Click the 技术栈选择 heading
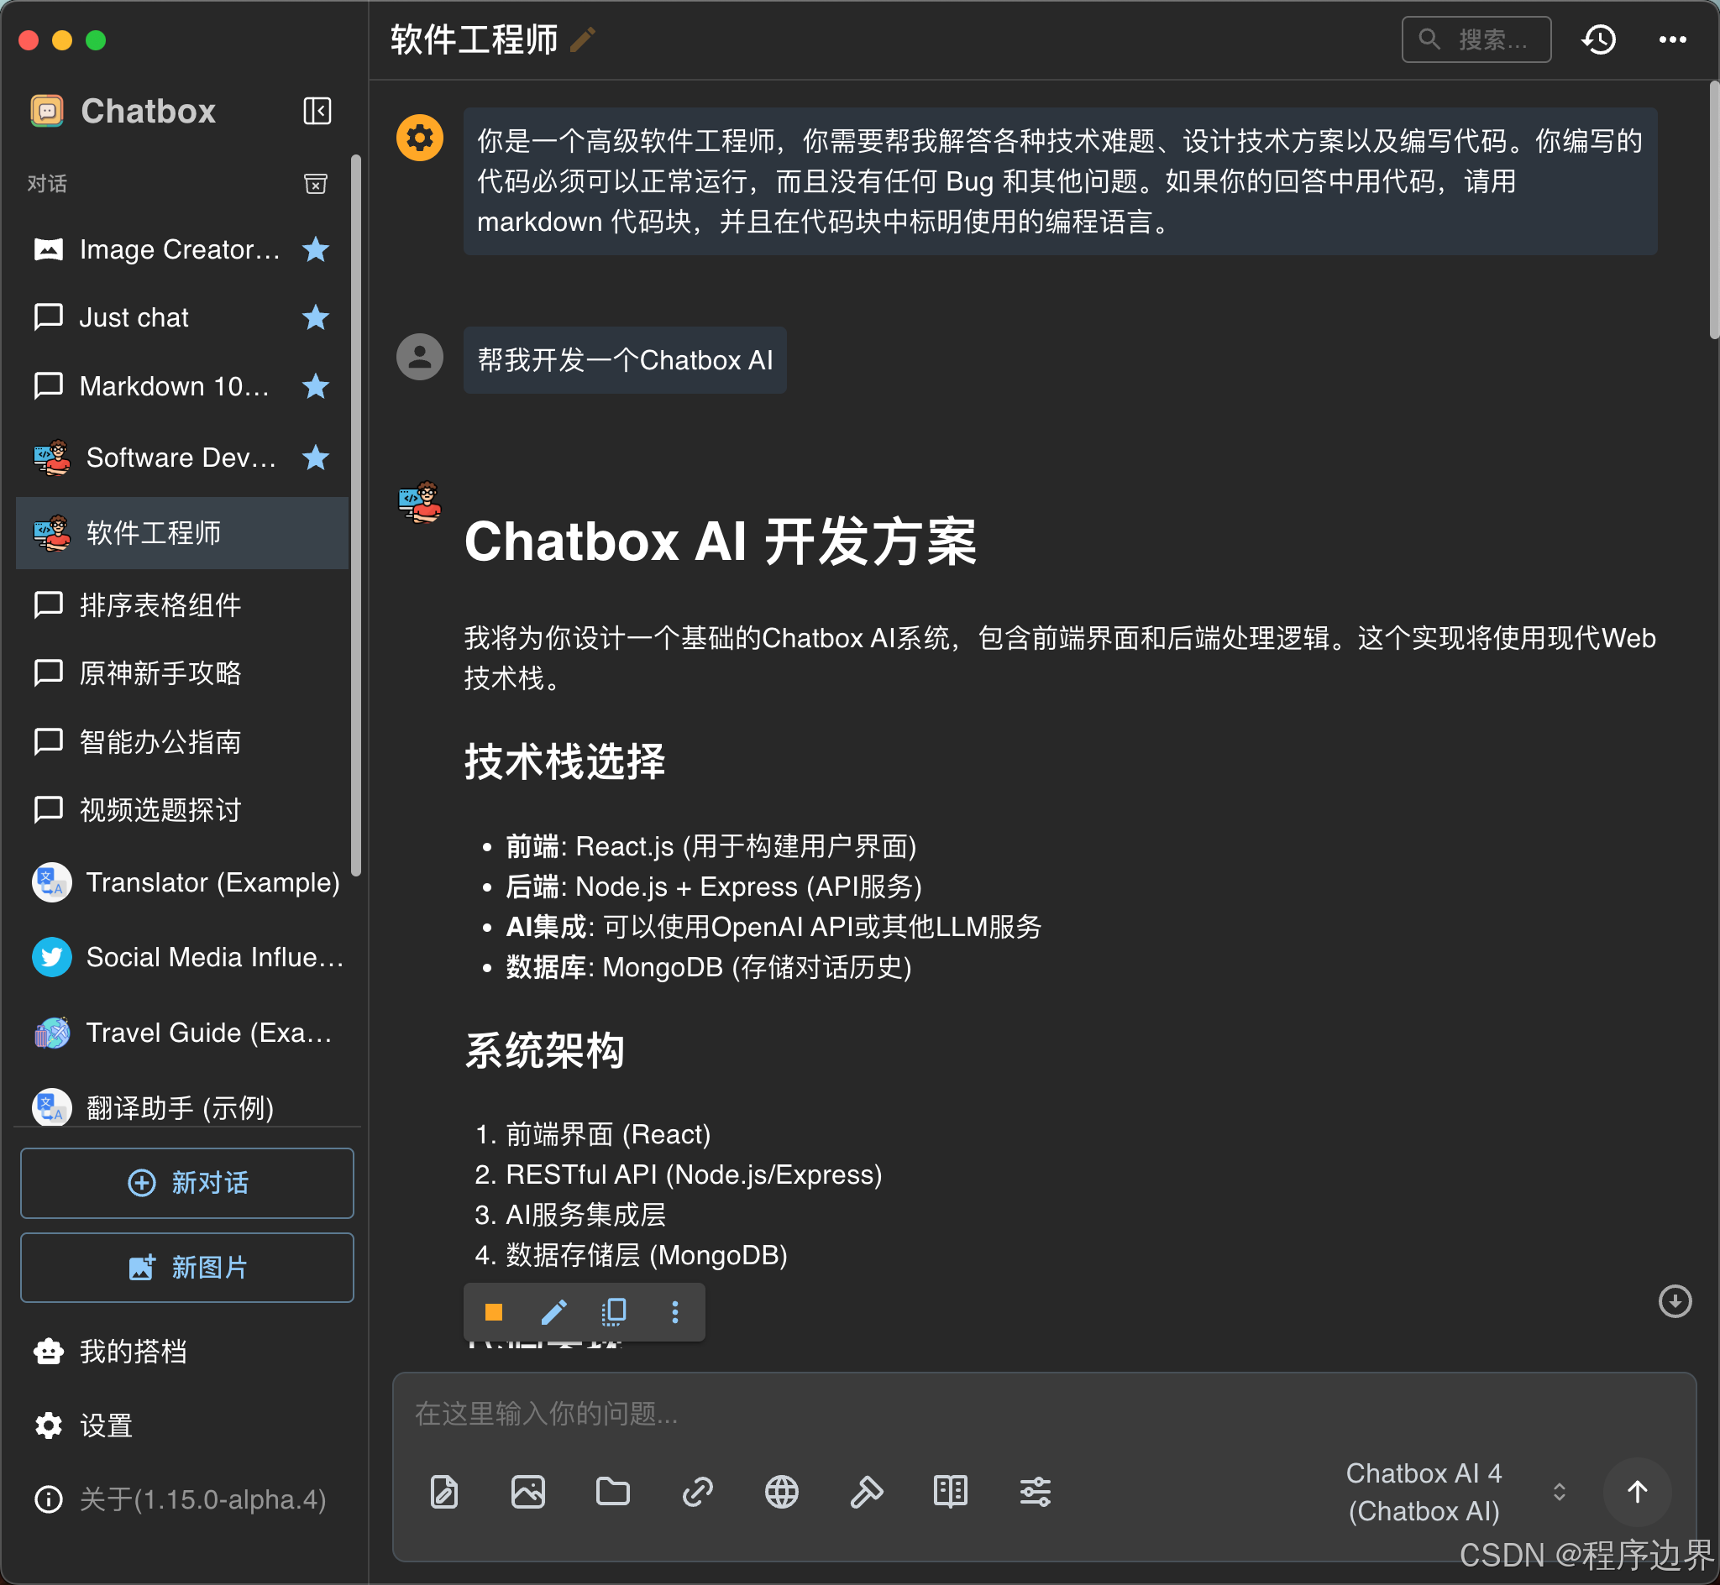Image resolution: width=1720 pixels, height=1585 pixels. tap(564, 761)
